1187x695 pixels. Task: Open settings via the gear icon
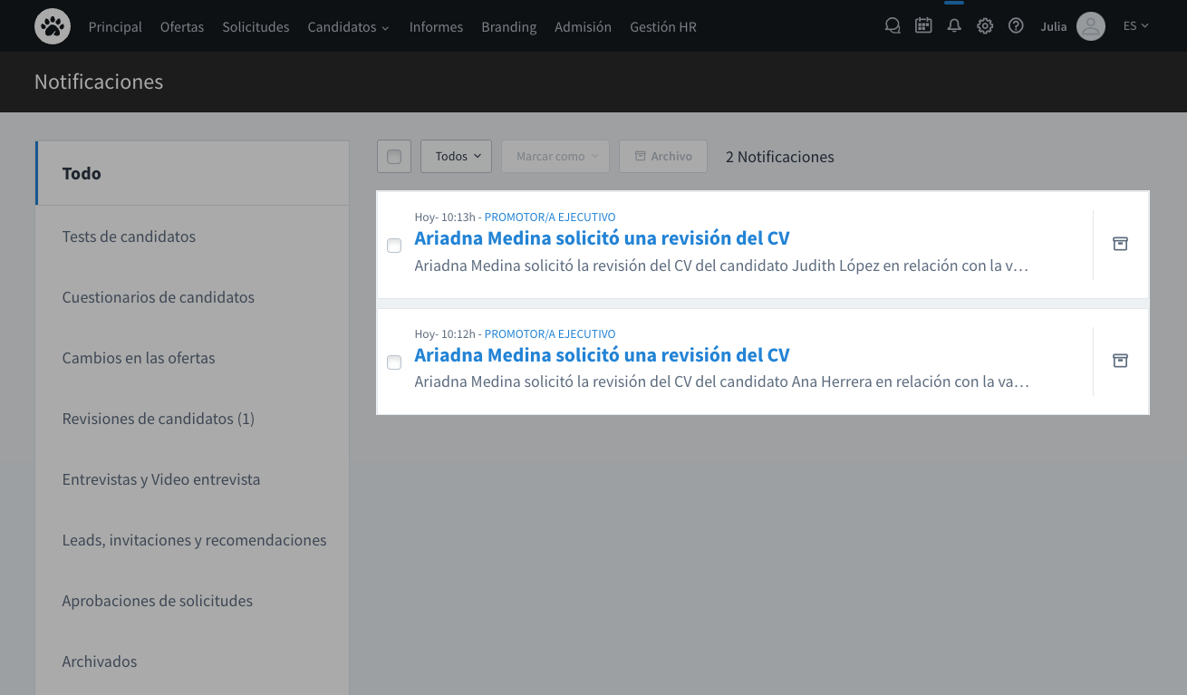pyautogui.click(x=985, y=25)
